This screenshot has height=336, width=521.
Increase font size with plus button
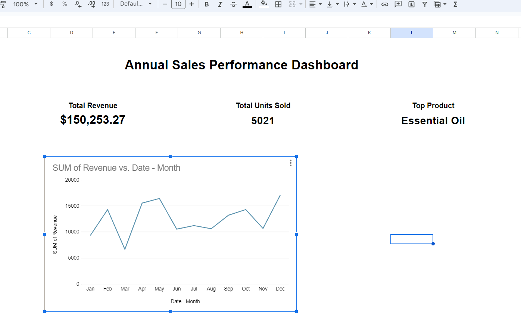(191, 4)
